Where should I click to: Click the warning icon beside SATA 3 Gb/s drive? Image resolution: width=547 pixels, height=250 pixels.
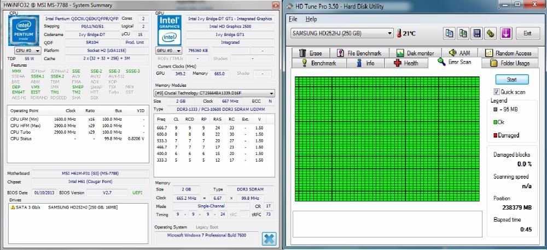[x=13, y=207]
